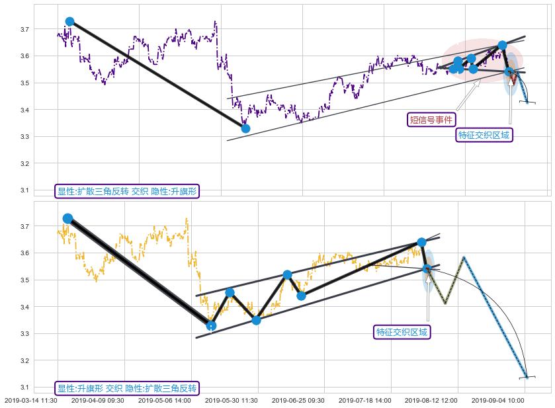The width and height of the screenshot is (555, 408).
Task: Select the top chart's low-point marker near 3.33
Action: click(245, 128)
